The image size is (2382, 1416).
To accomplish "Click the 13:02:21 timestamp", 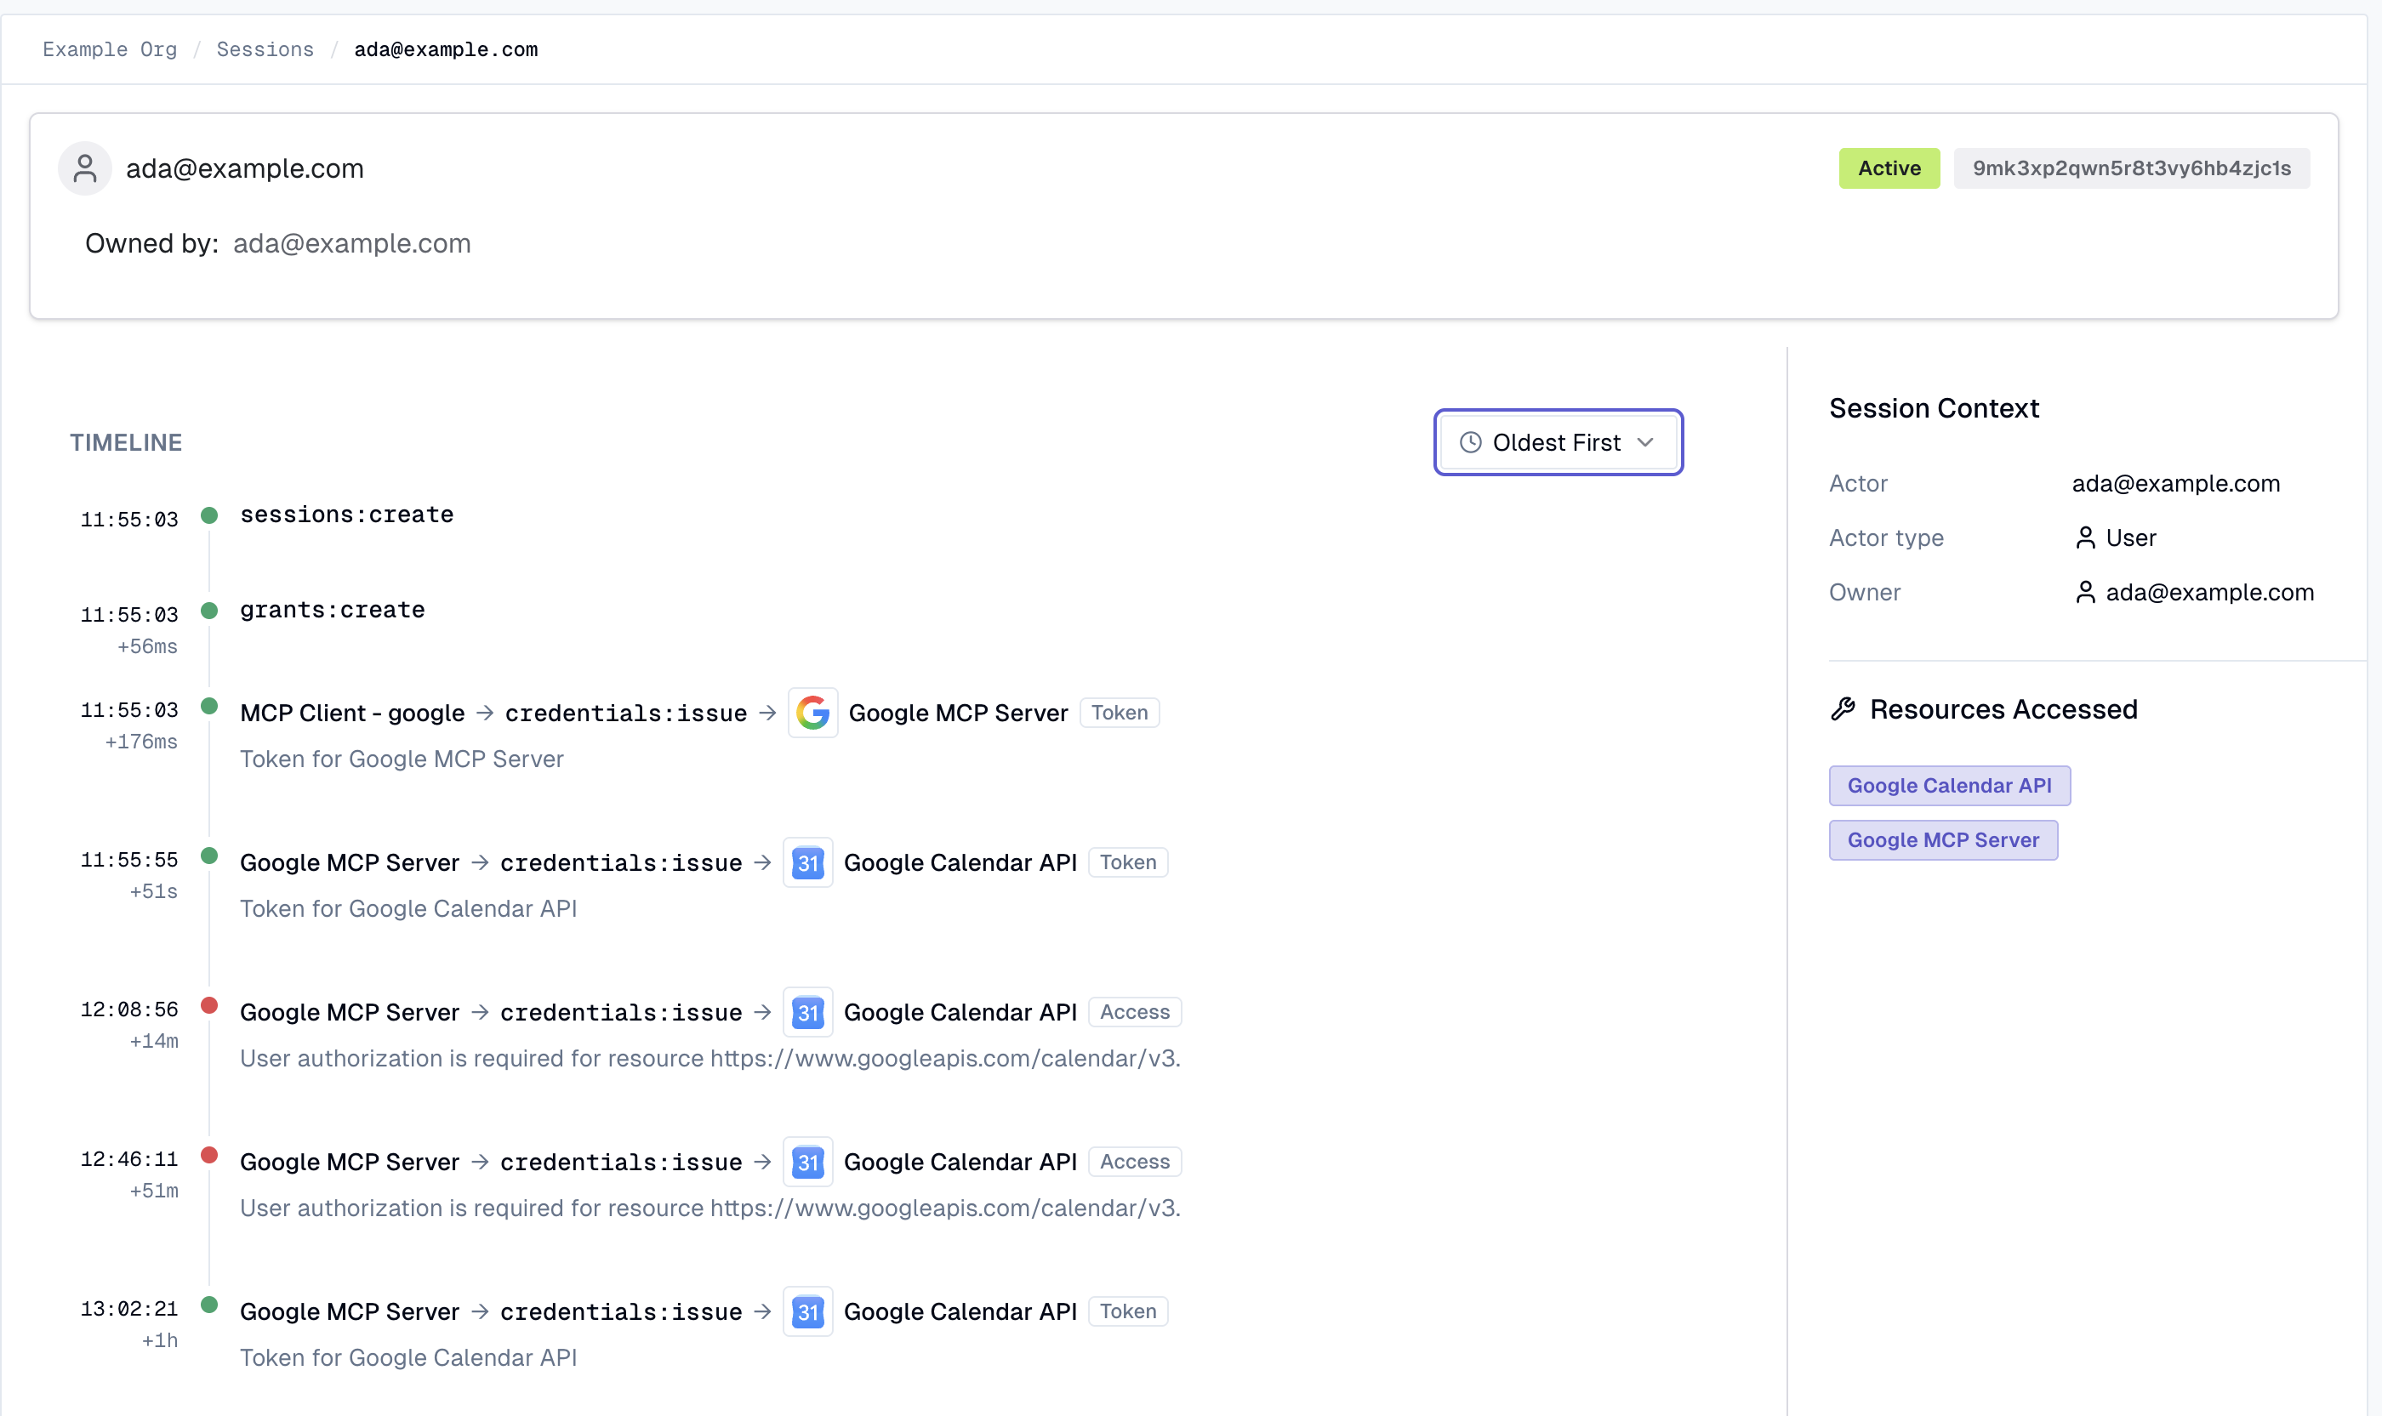I will point(128,1310).
